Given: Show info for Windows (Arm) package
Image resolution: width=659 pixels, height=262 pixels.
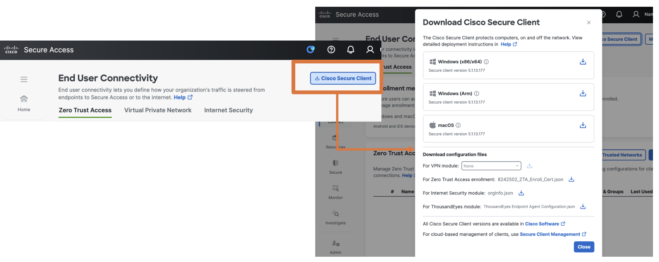Looking at the screenshot, I should [x=477, y=93].
